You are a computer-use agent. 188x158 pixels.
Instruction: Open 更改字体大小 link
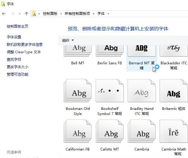[x=18, y=67]
